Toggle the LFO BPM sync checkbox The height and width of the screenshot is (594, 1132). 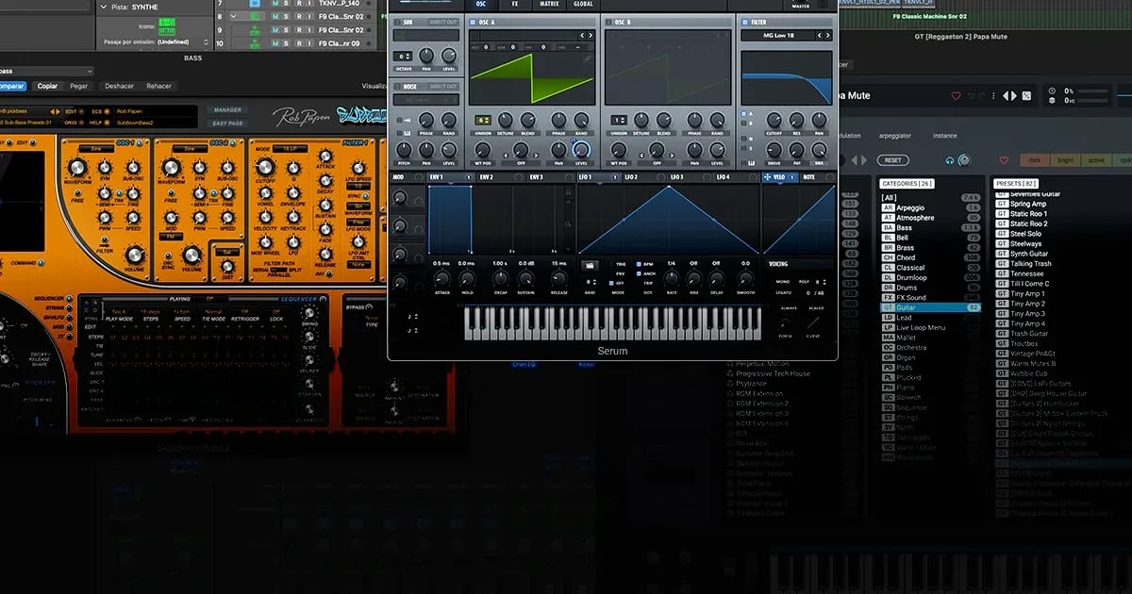tap(640, 264)
